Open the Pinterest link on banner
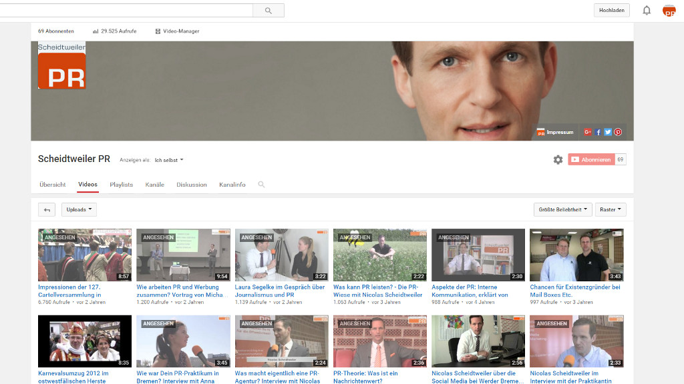This screenshot has height=384, width=684. click(618, 132)
